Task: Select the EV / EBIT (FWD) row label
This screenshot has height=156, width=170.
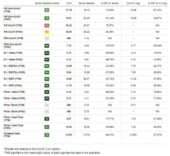Action: pyautogui.click(x=13, y=85)
